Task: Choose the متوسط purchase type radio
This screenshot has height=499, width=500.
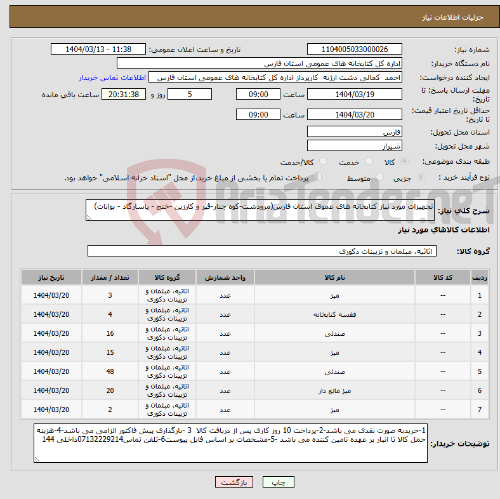Action: [x=379, y=177]
